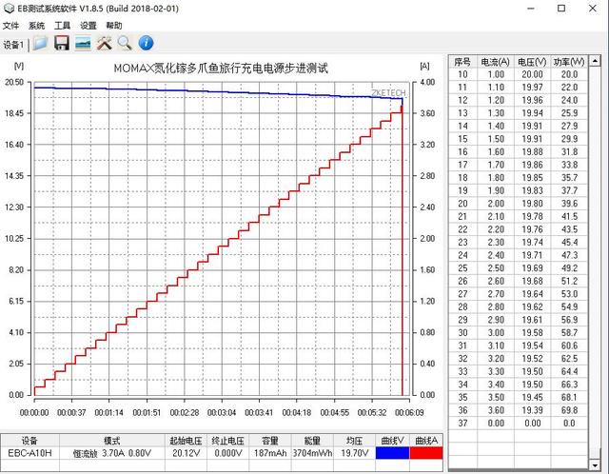Show info with the blue i icon

(x=146, y=43)
